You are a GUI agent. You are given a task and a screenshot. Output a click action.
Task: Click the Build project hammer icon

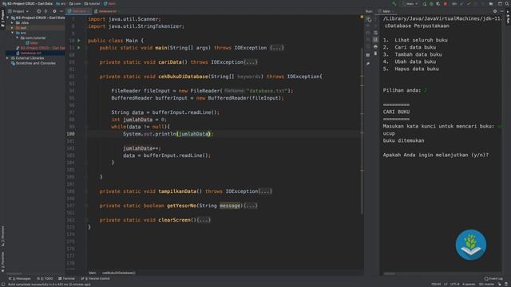(394, 3)
